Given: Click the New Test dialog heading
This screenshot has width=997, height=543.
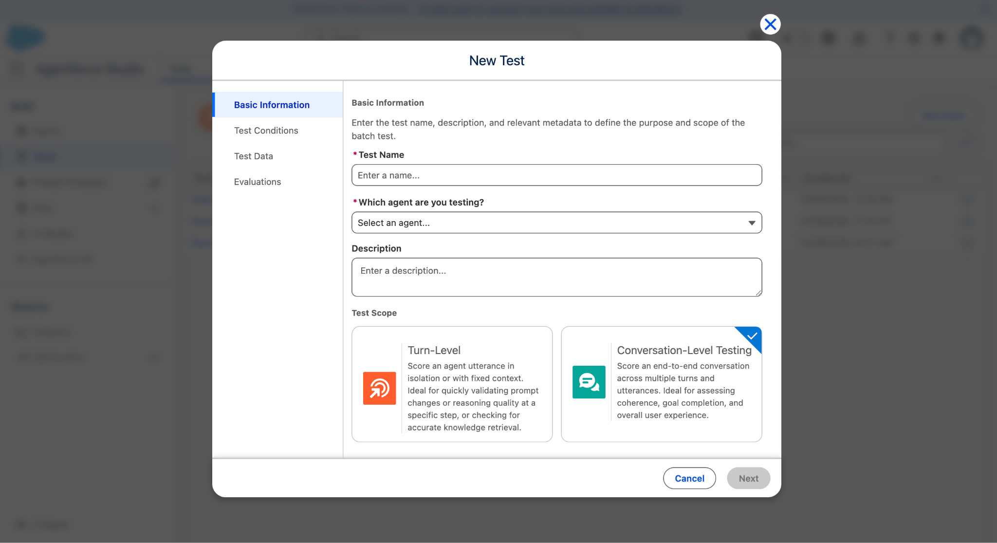Looking at the screenshot, I should pyautogui.click(x=497, y=60).
